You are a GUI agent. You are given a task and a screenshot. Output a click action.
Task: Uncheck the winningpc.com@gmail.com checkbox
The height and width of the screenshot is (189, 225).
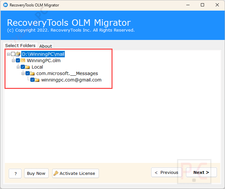pyautogui.click(x=33, y=80)
